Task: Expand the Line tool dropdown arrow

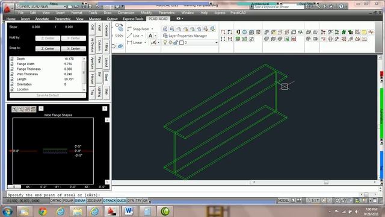Action: point(142,36)
